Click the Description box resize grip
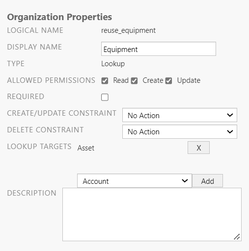The image size is (249, 251). tap(237, 237)
